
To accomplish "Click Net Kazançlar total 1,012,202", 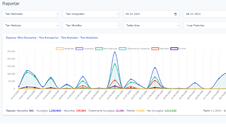I will (x=170, y=111).
